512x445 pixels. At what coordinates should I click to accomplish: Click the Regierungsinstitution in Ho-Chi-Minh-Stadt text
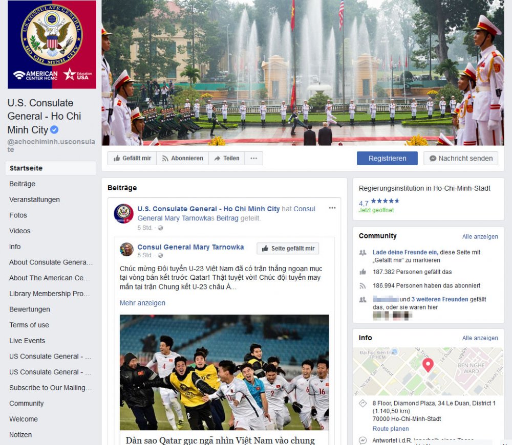point(424,188)
